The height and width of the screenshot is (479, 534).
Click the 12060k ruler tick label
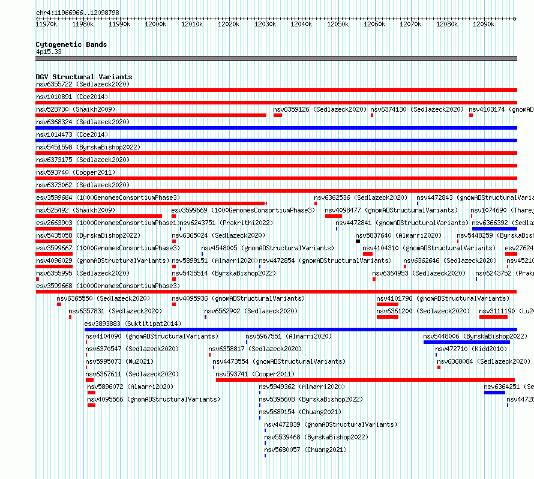pos(374,24)
